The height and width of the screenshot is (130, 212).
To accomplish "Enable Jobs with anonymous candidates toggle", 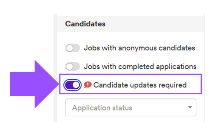I will 72,48.
